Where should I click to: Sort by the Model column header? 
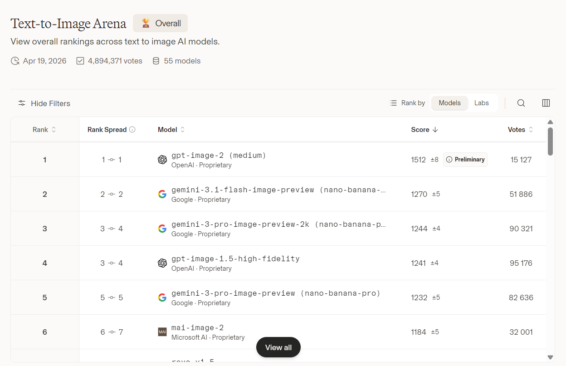pos(171,130)
